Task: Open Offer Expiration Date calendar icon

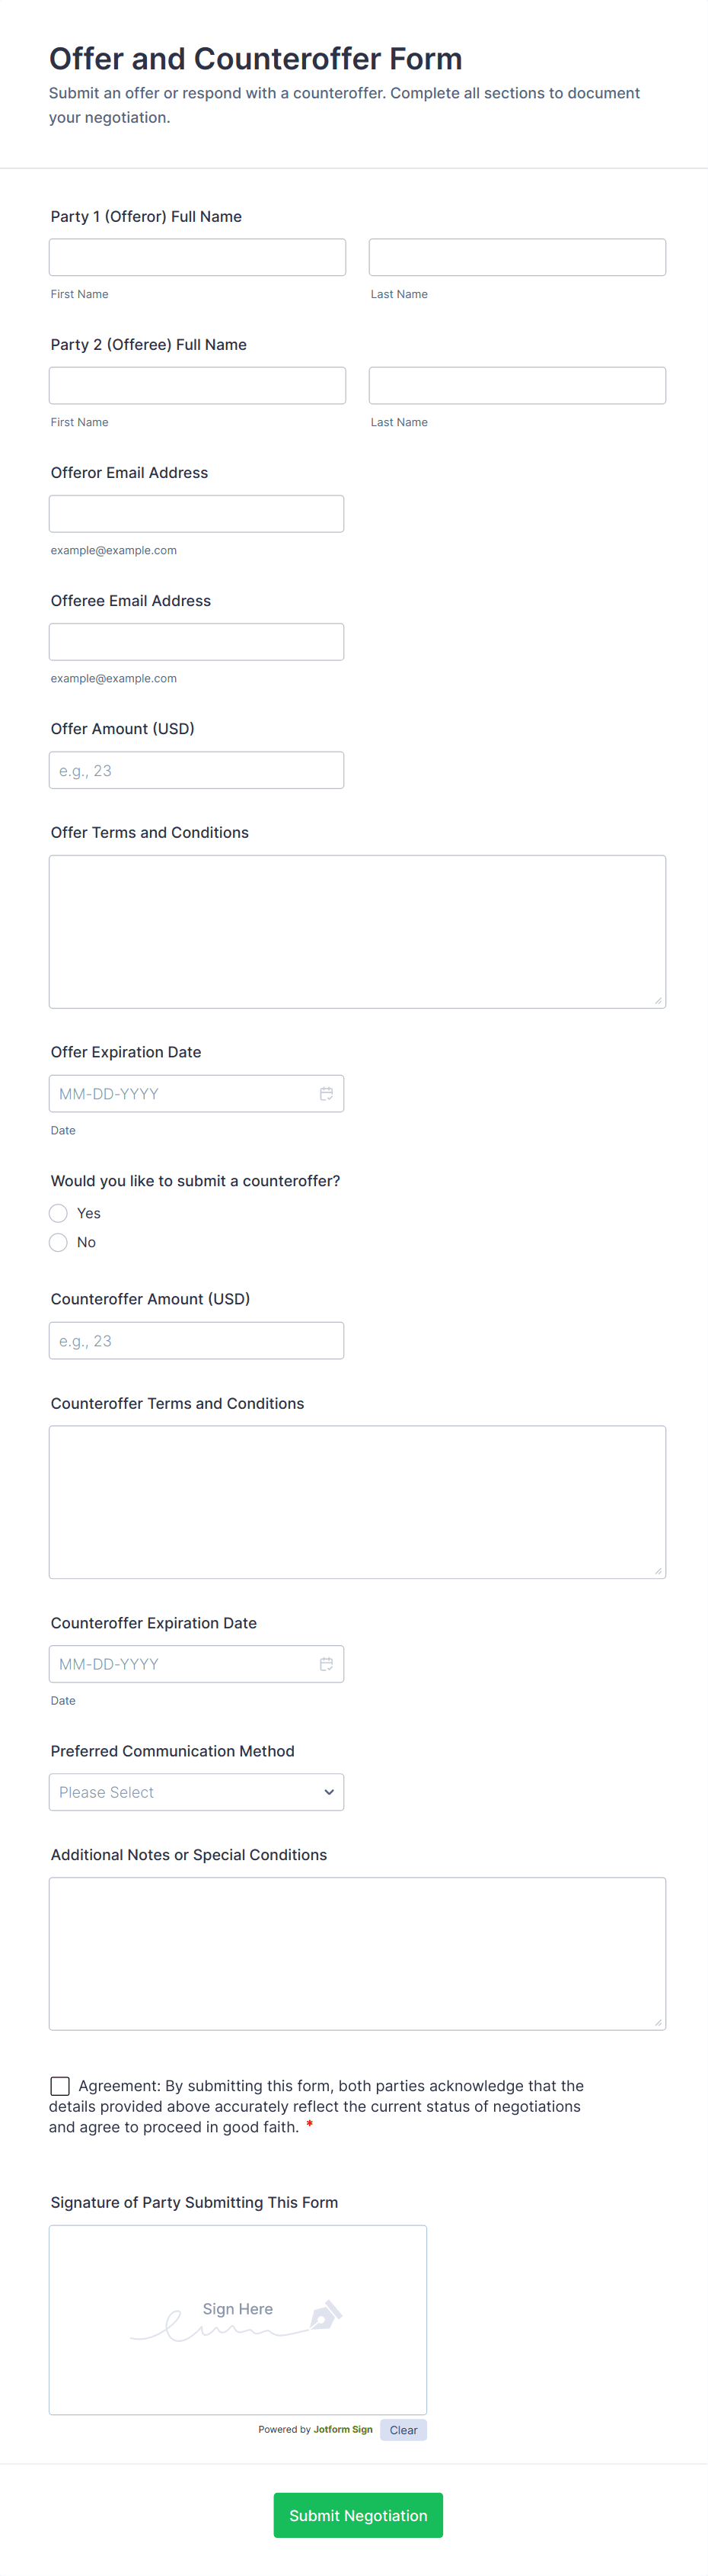Action: click(x=326, y=1094)
